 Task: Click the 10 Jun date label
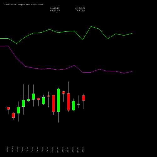(57, 149)
